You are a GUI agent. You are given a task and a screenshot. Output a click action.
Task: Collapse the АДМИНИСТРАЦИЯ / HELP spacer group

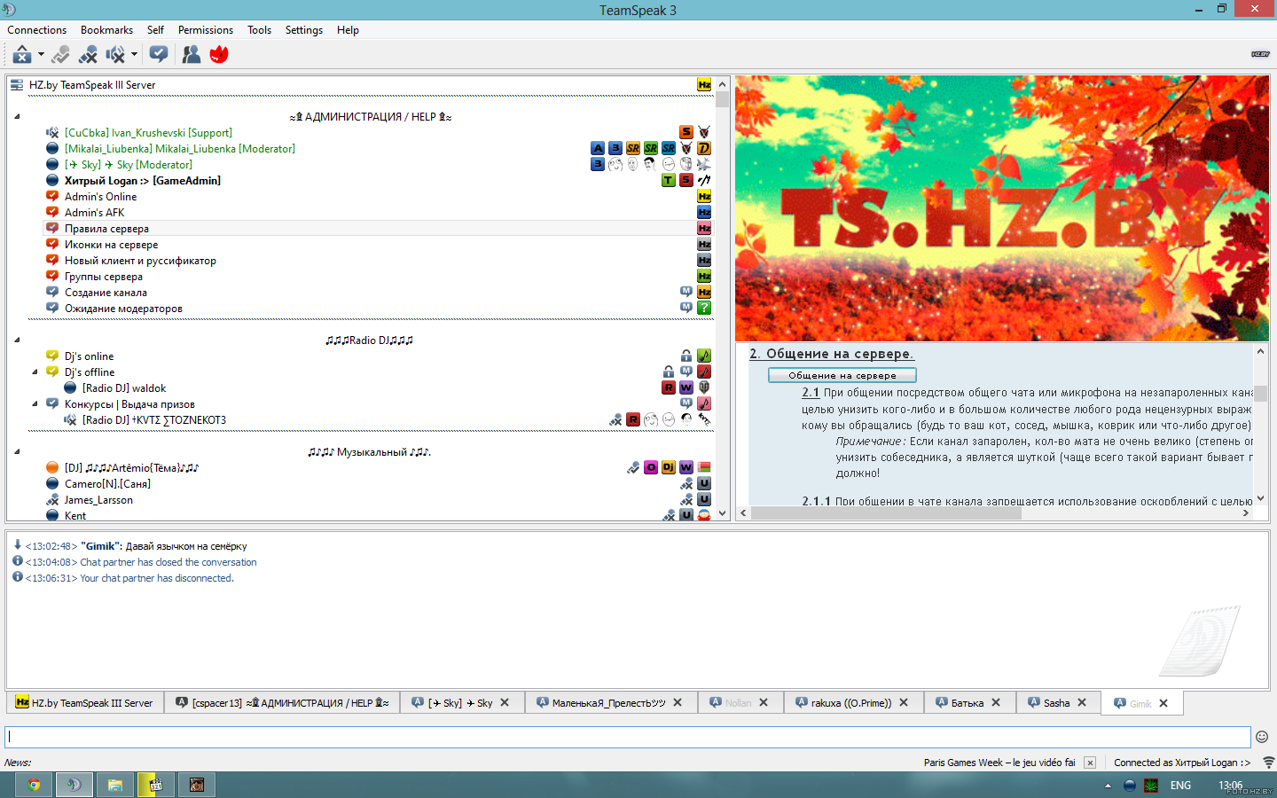click(17, 117)
